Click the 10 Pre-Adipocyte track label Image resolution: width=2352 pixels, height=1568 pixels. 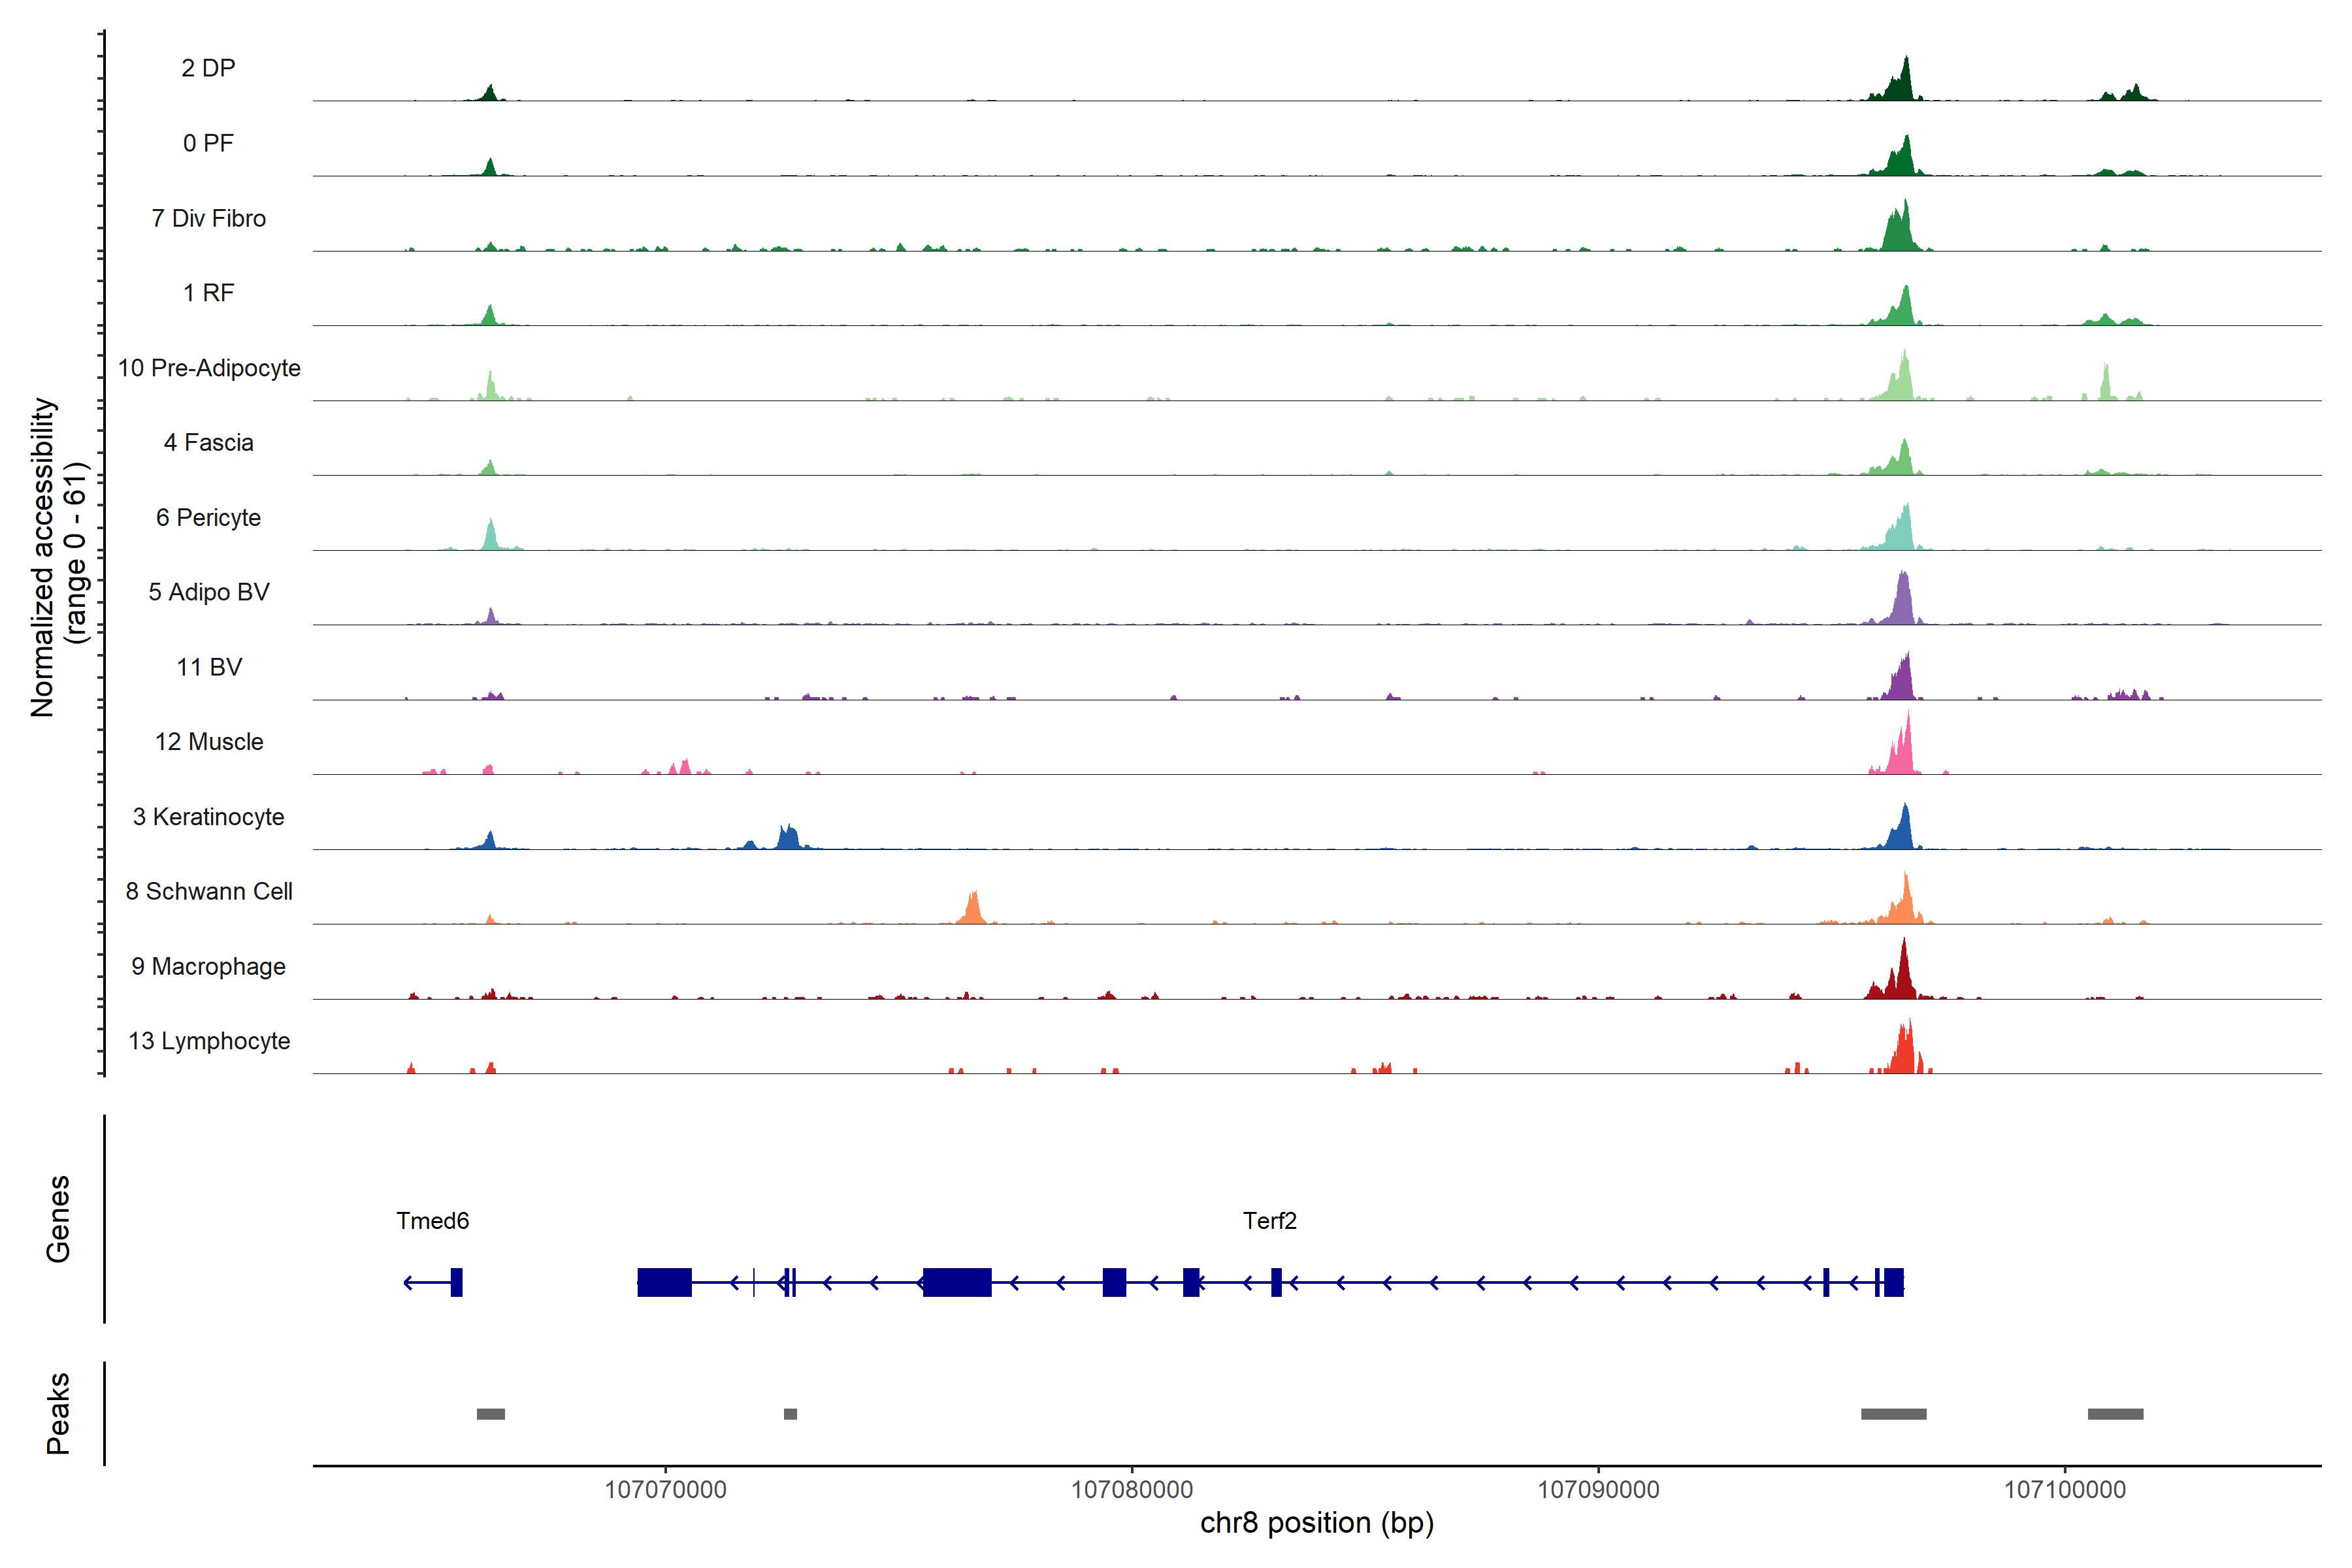[209, 368]
